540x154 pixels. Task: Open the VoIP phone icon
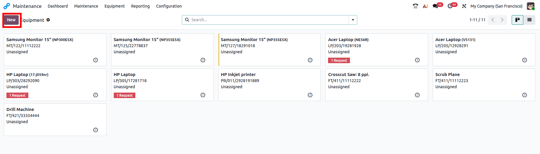[415, 6]
